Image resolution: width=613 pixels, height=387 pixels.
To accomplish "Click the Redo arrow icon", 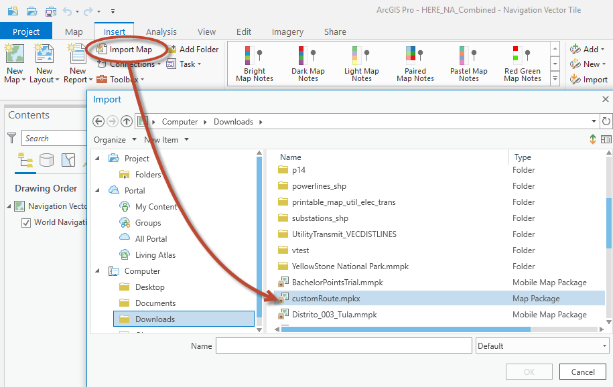I will 88,11.
